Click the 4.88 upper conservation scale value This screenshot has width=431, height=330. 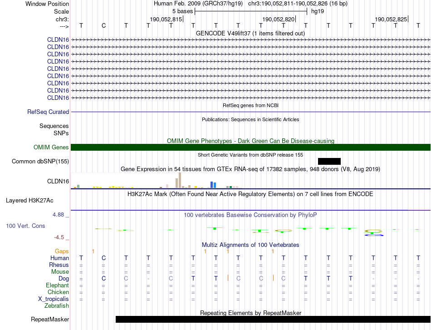pos(58,215)
